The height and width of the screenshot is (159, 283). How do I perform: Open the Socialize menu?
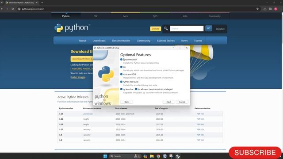[220, 29]
